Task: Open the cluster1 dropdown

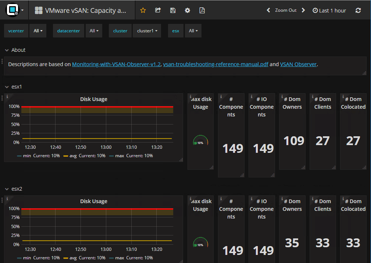Action: (147, 31)
